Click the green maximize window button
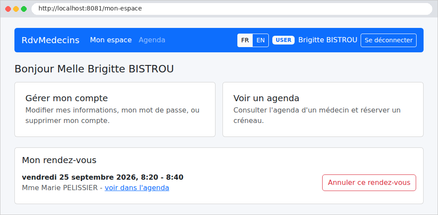Viewport: 438px width, 215px height. tap(24, 9)
